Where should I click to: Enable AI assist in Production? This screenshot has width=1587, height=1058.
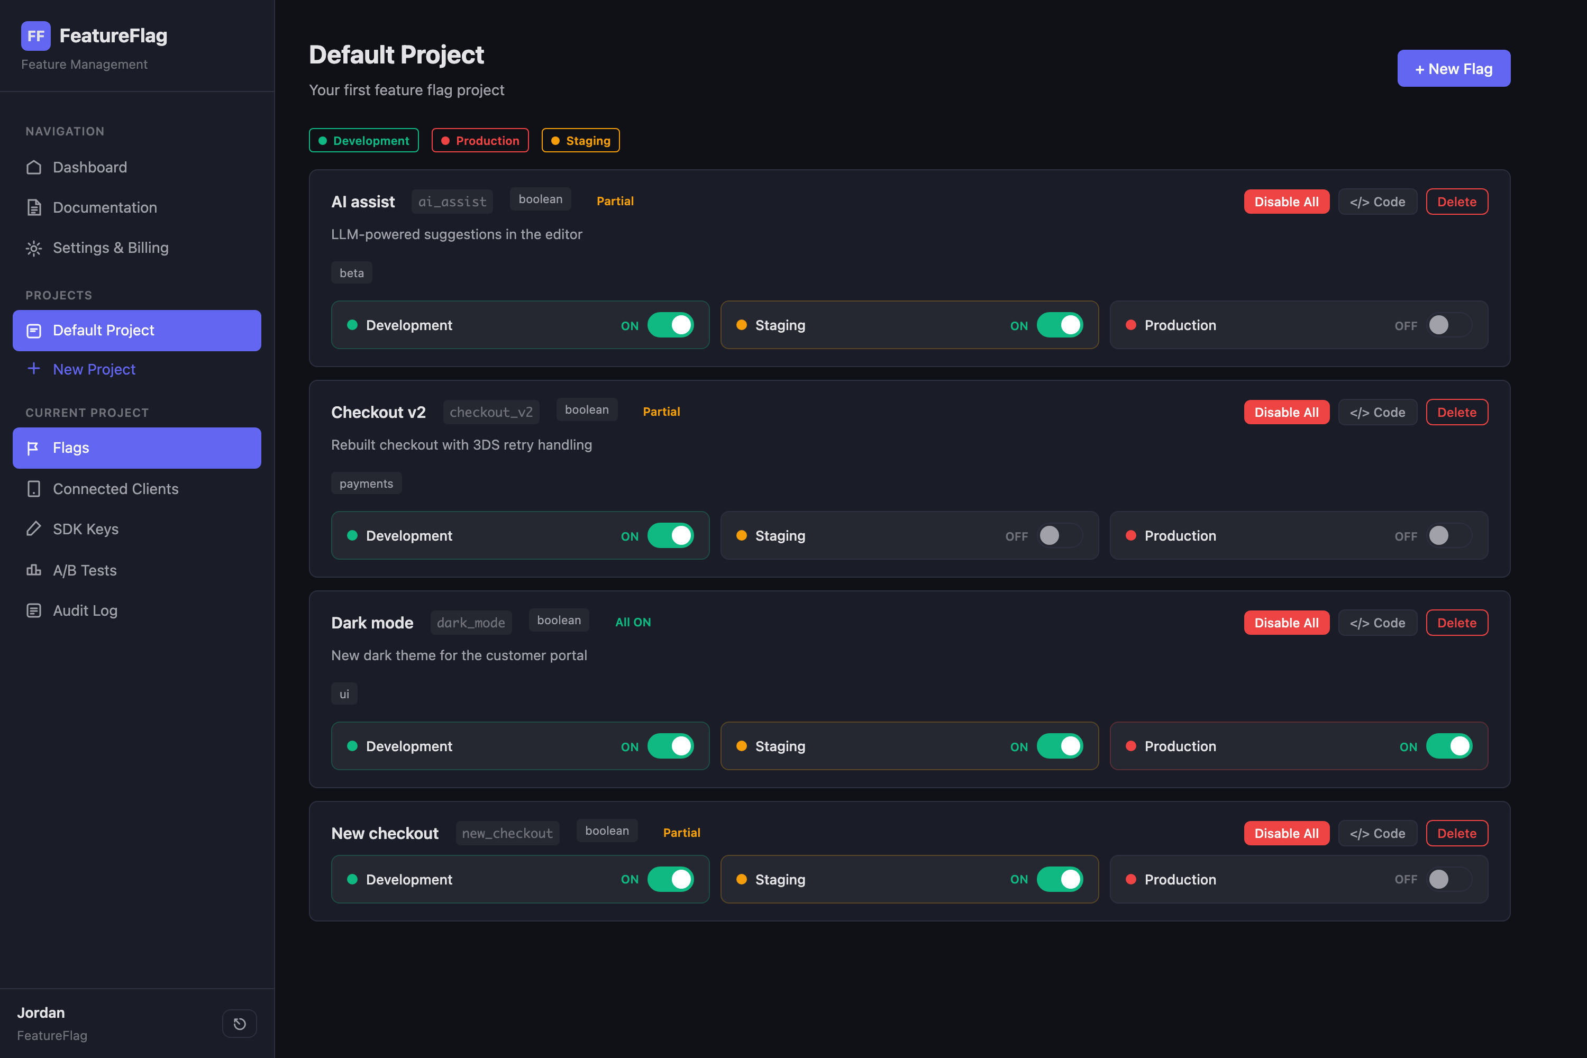coord(1449,325)
